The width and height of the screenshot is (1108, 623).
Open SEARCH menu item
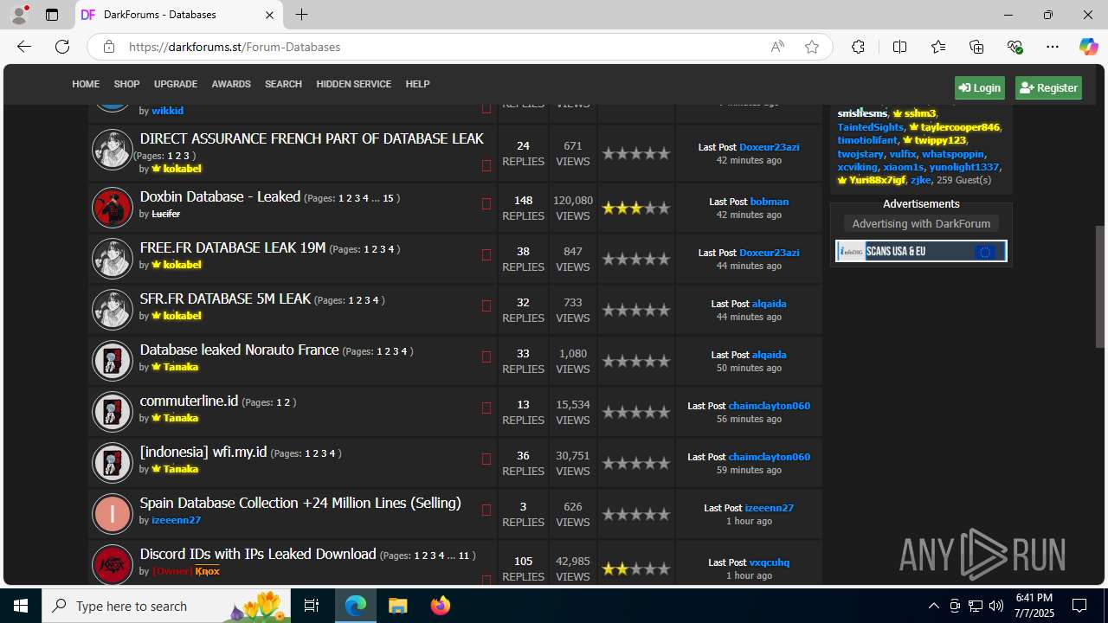[283, 84]
